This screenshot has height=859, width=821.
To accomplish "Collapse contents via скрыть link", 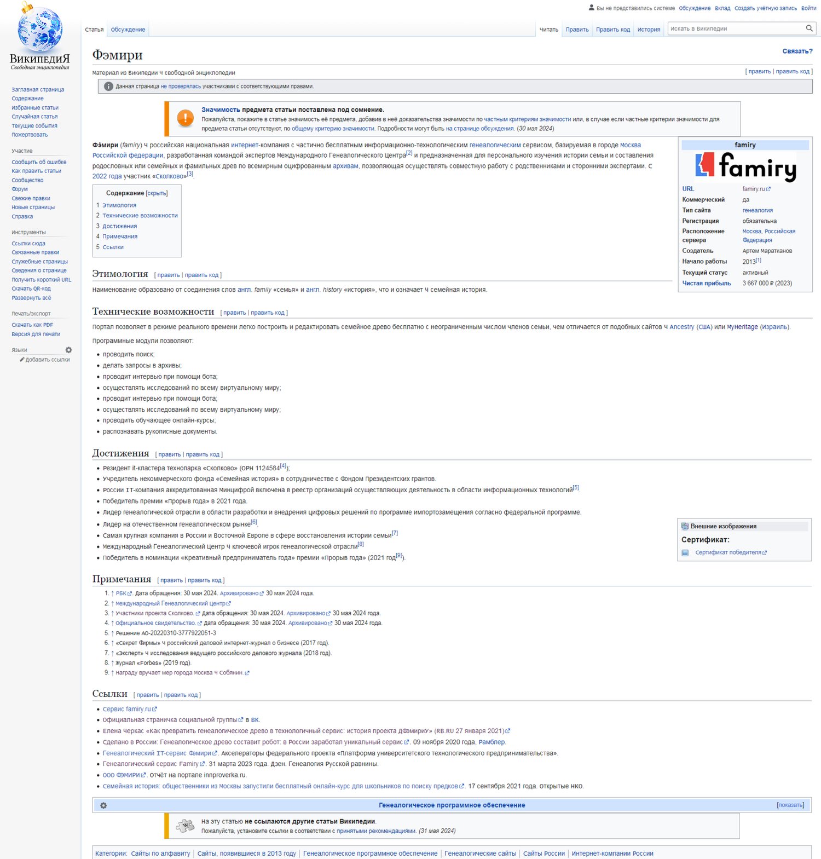I will [x=157, y=193].
